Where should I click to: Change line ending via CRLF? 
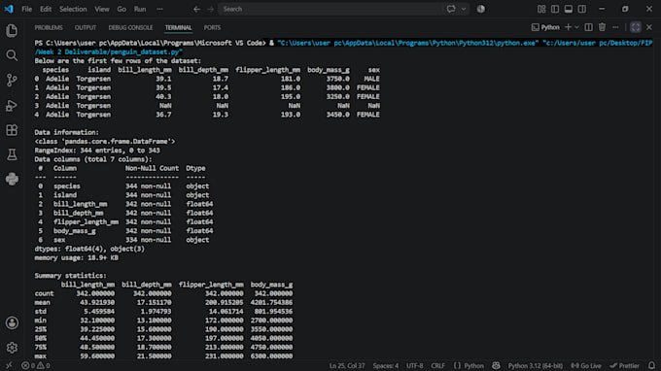click(x=437, y=365)
